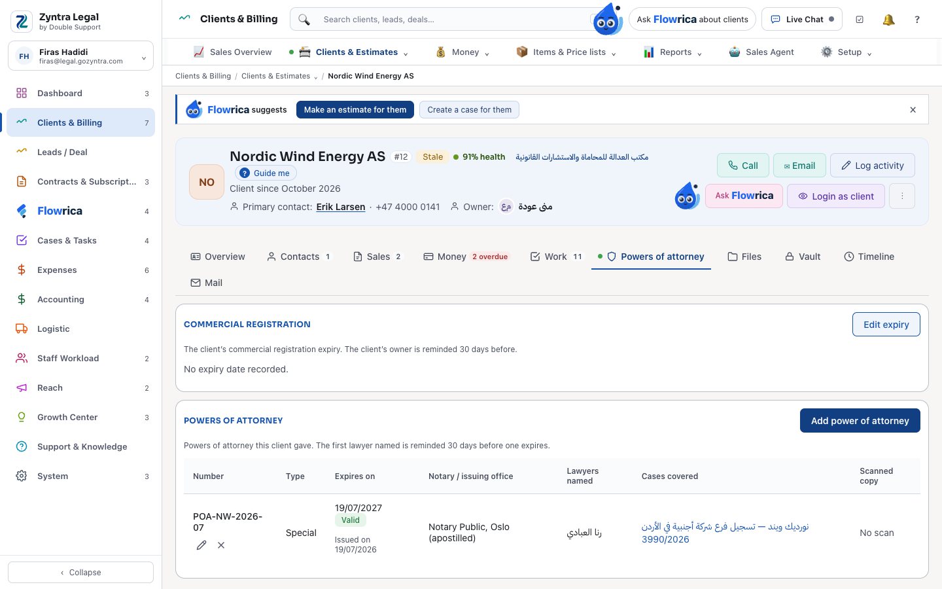Viewport: 942px width, 589px height.
Task: Open the Money tab with 2 overdue
Action: click(x=466, y=257)
